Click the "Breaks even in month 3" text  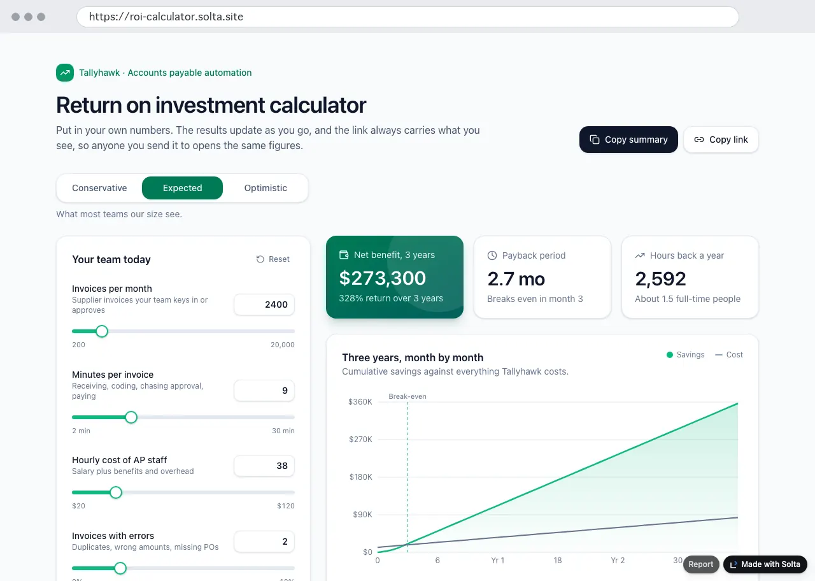coord(535,299)
